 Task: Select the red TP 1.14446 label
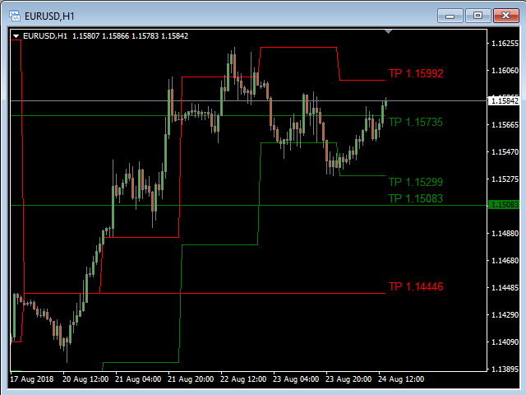[415, 287]
